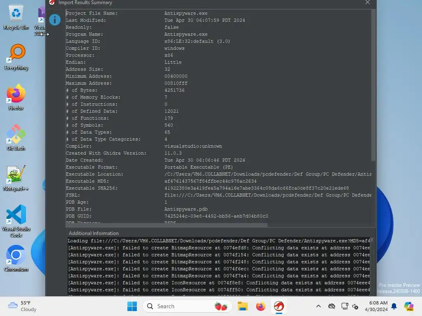Show hidden icons in the system tray
The width and height of the screenshot is (422, 316).
pyautogui.click(x=319, y=306)
